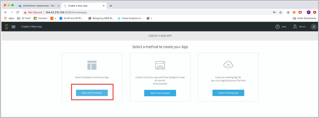Open the Cloud Analytics bookmark
Screen dimensions: 319x118
(130, 18)
